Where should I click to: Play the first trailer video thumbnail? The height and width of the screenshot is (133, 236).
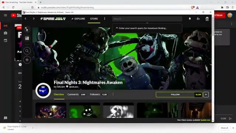click(51, 110)
